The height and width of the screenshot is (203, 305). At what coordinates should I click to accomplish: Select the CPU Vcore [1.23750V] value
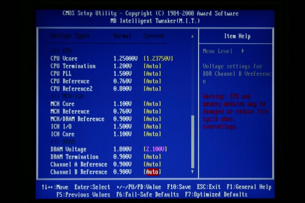coord(158,59)
